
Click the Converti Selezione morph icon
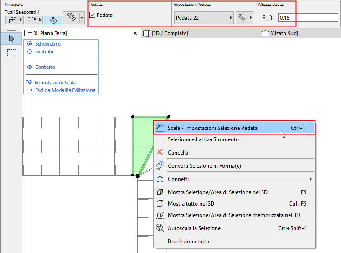tap(160, 165)
